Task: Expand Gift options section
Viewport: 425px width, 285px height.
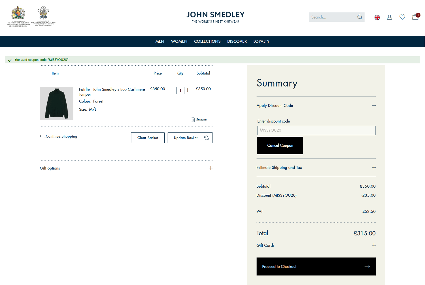Action: pos(126,168)
